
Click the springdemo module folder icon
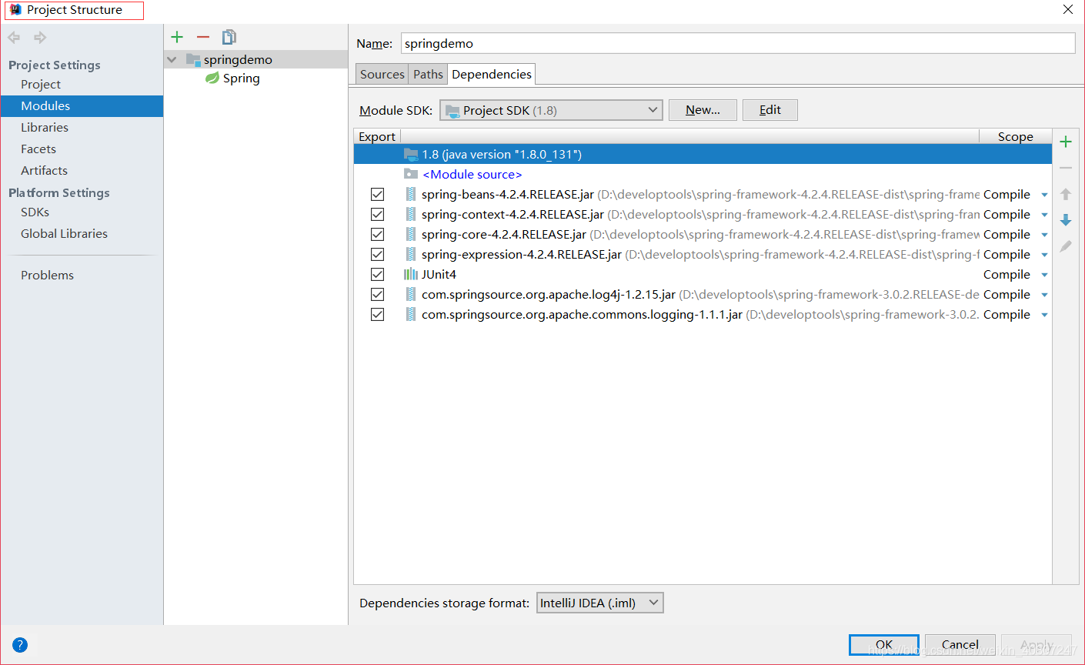coord(193,59)
